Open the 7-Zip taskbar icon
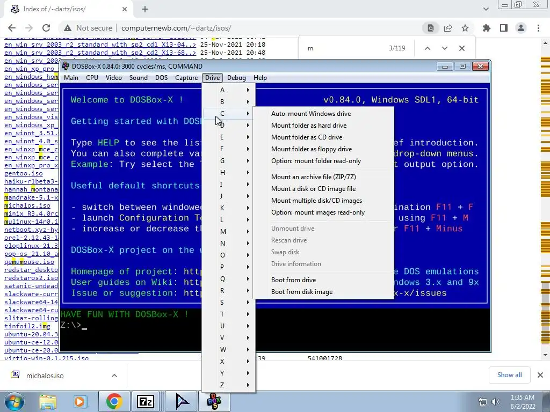The image size is (550, 412). point(146,401)
